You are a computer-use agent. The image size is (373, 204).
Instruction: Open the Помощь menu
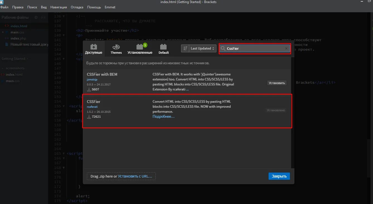(x=94, y=7)
